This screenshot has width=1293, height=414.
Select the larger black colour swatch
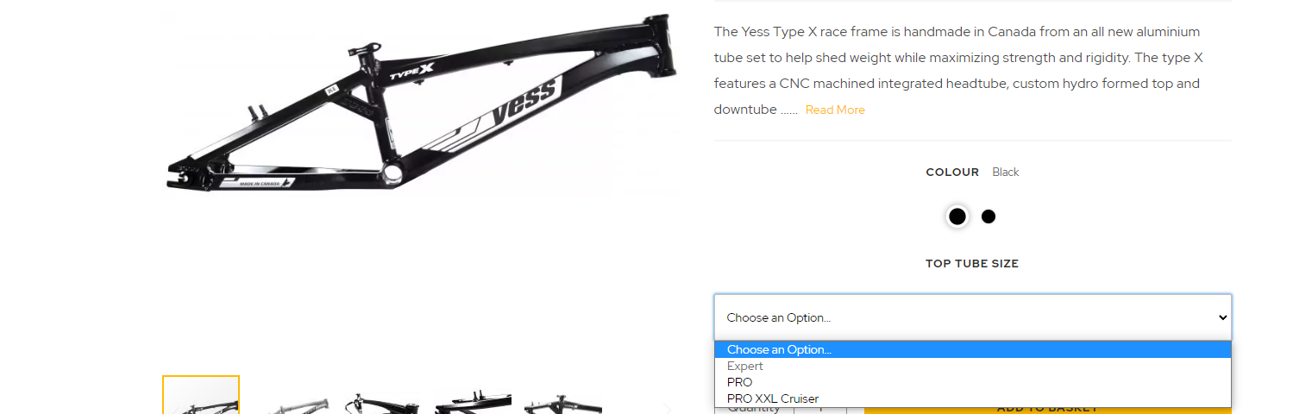coord(957,216)
